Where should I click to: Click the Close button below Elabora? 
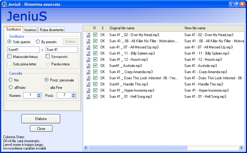tap(41, 129)
